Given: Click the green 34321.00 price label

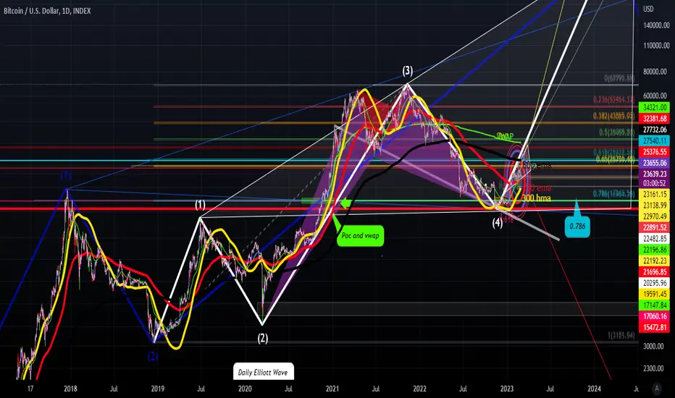Looking at the screenshot, I should pos(654,107).
